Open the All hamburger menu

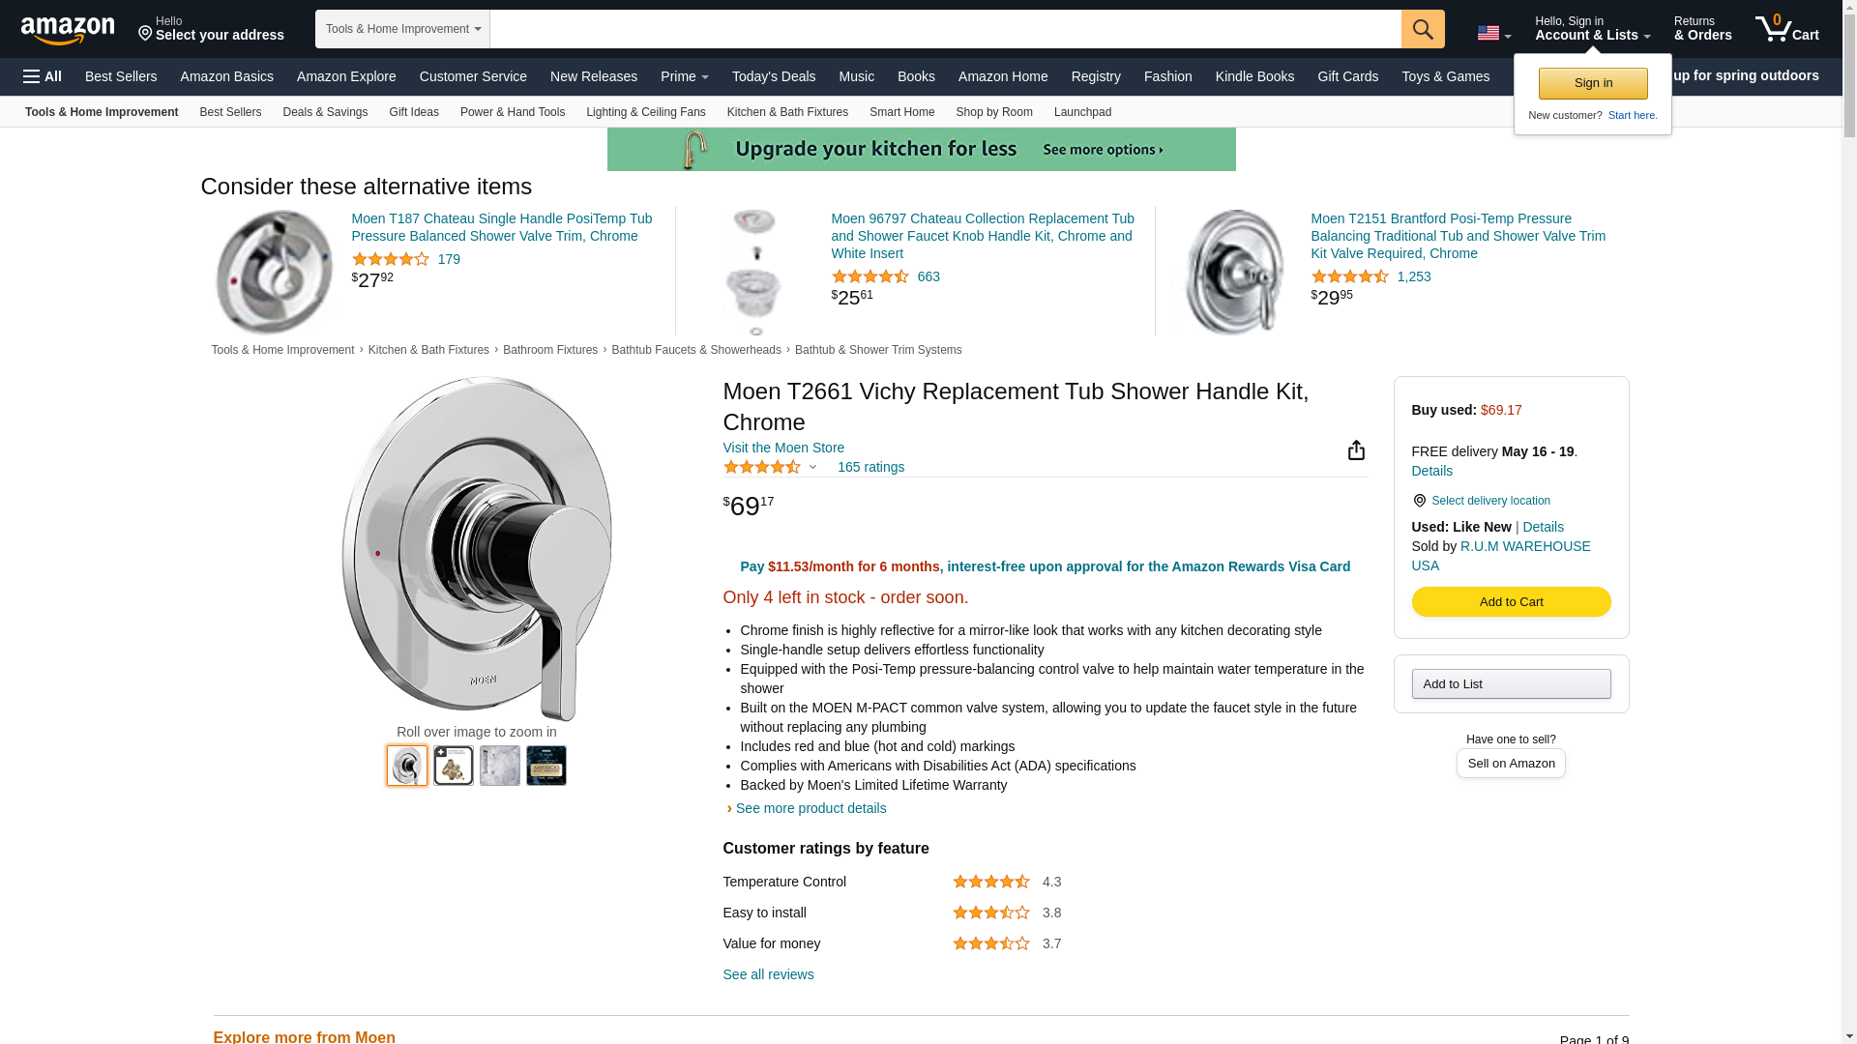43,76
